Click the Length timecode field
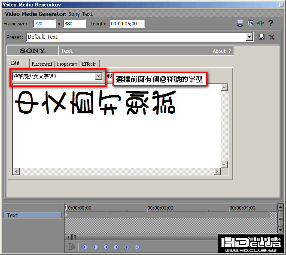The width and height of the screenshot is (286, 255). click(127, 24)
